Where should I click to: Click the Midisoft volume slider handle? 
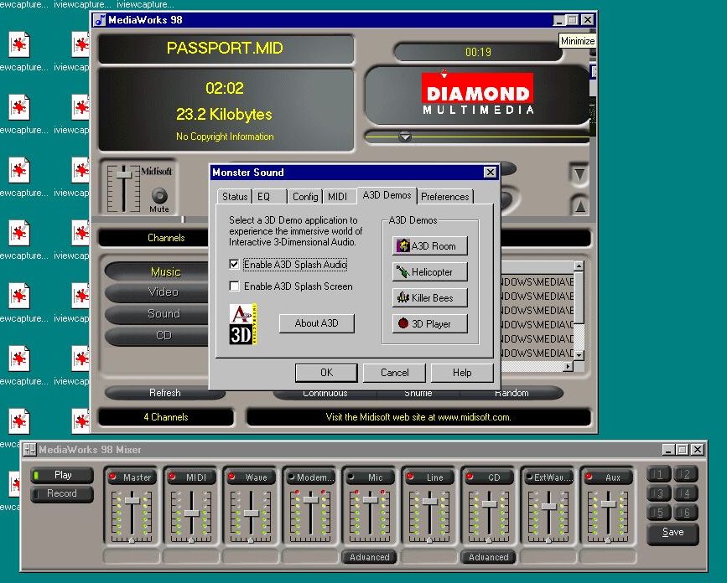tap(124, 174)
